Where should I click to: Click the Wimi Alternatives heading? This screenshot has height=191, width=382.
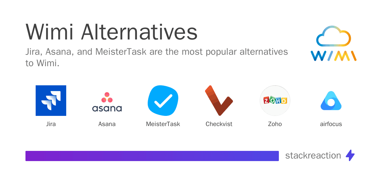[111, 32]
